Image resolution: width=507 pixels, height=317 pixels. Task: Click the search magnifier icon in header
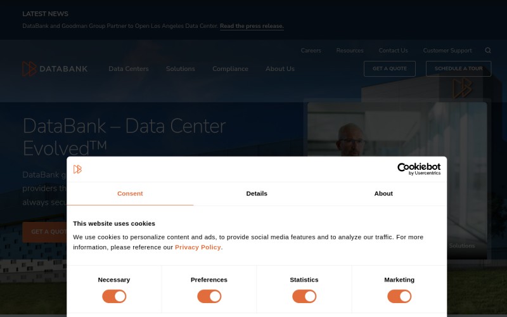pos(488,51)
